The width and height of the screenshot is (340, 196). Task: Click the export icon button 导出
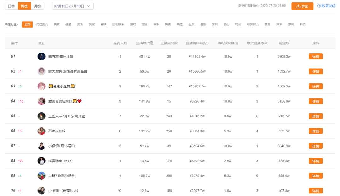[302, 6]
